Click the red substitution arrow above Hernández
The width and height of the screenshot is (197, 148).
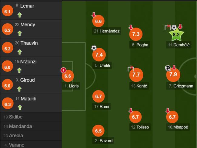click(x=94, y=15)
